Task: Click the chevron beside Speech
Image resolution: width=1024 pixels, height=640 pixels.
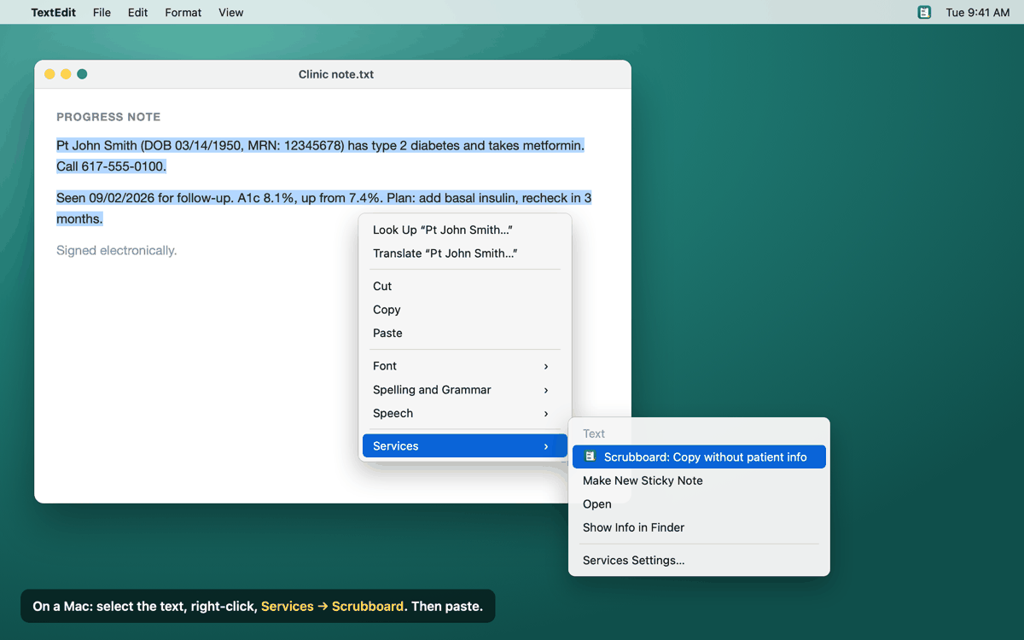Action: coord(546,413)
